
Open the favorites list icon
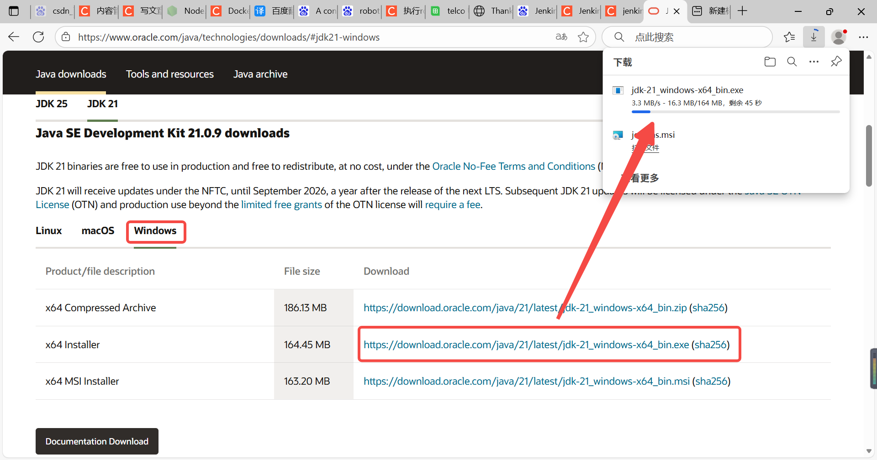point(789,37)
